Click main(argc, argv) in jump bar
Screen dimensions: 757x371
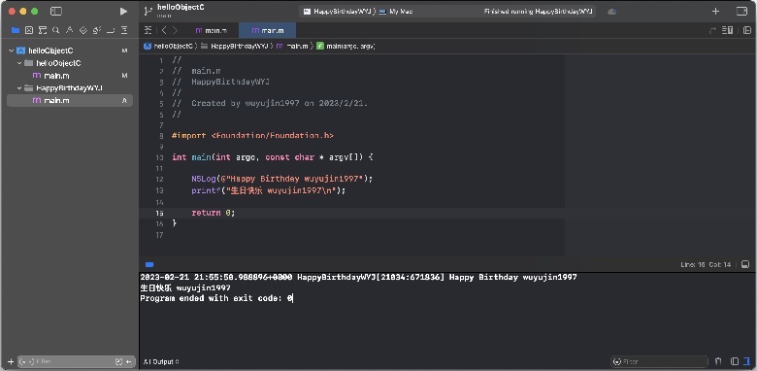click(x=346, y=46)
